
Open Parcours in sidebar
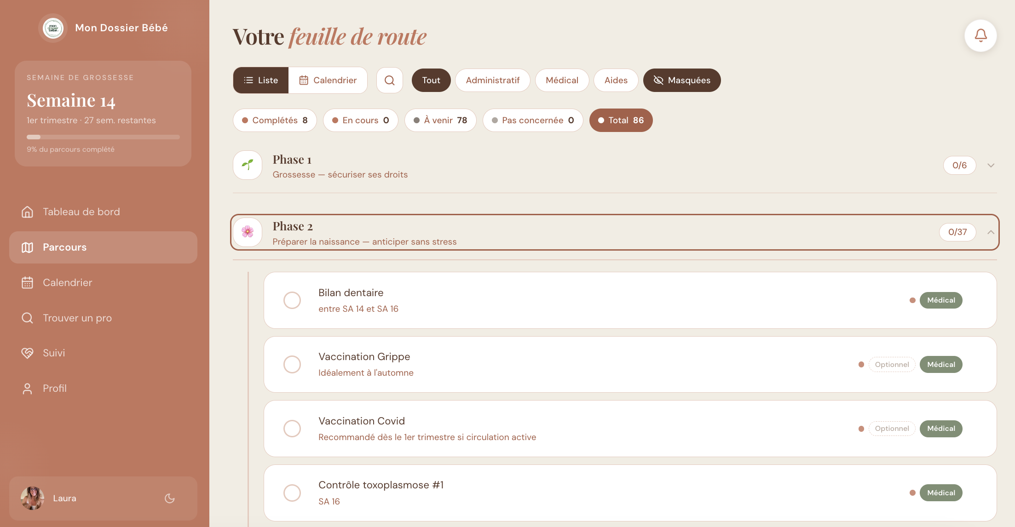click(x=103, y=247)
